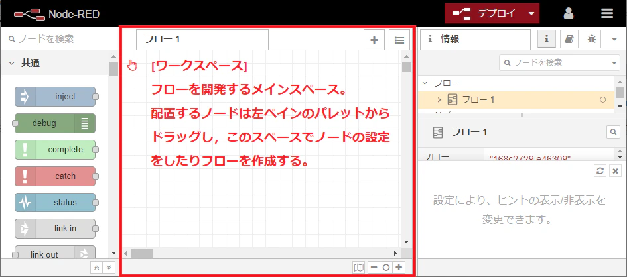Click the Node-RED logo
This screenshot has width=627, height=277.
56,14
